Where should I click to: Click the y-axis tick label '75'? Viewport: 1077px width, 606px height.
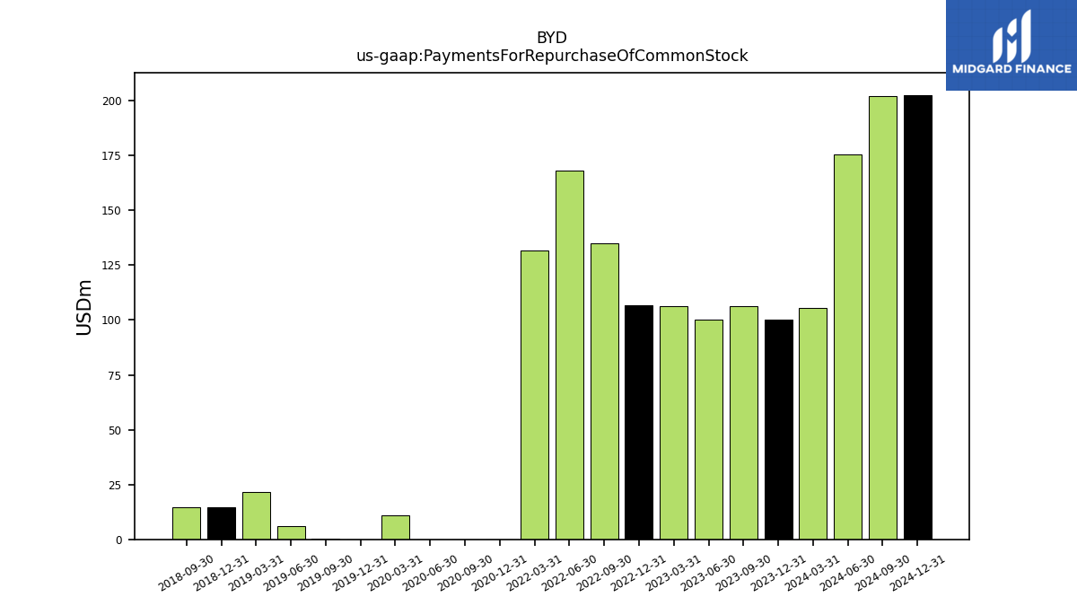pos(116,375)
